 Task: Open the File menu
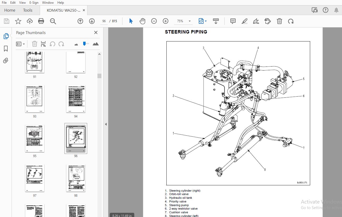click(x=4, y=2)
